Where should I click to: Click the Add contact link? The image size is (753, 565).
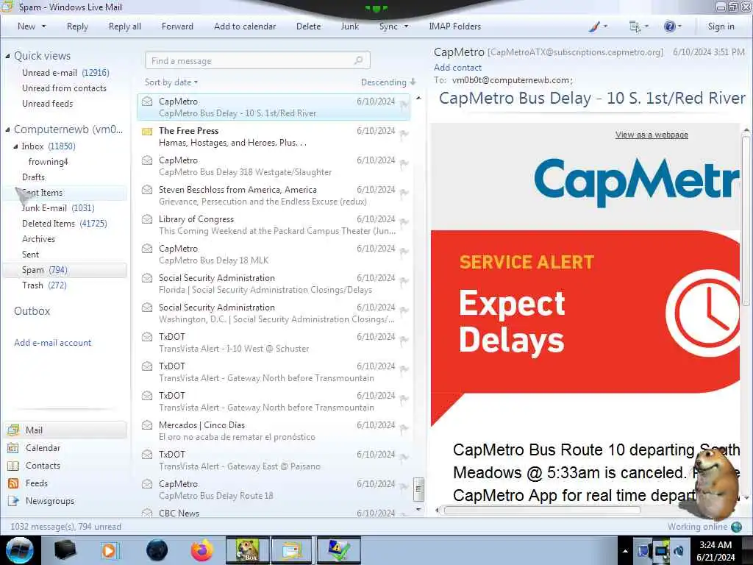457,68
